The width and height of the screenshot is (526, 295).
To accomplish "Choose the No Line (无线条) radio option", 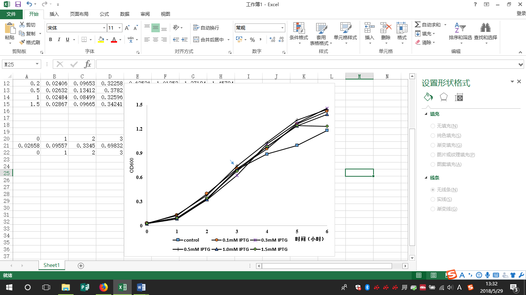I will pos(433,190).
